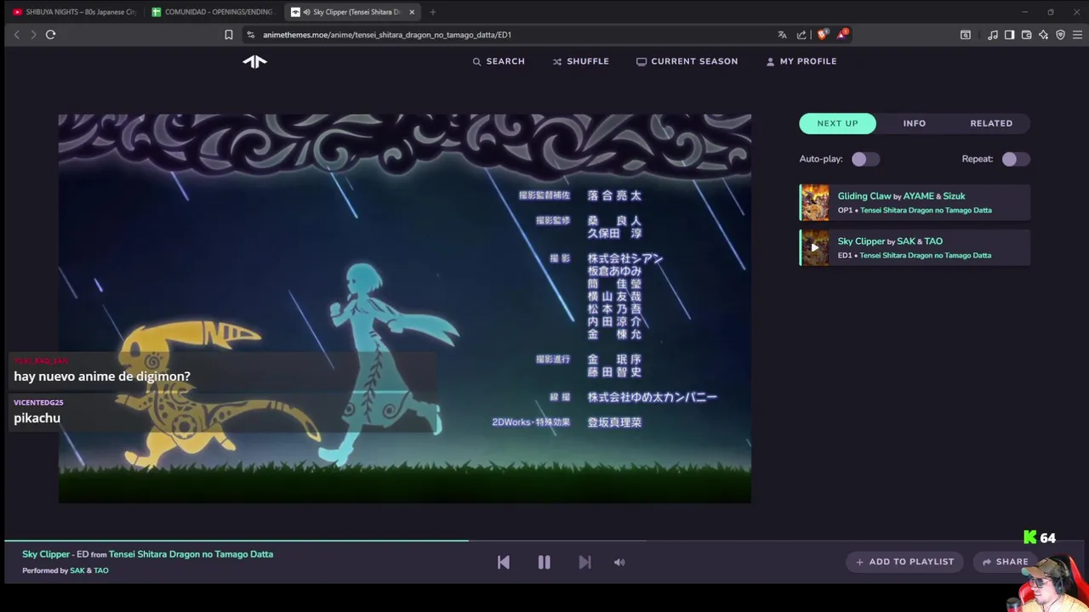Go to Current Season
1089x612 pixels.
[687, 61]
